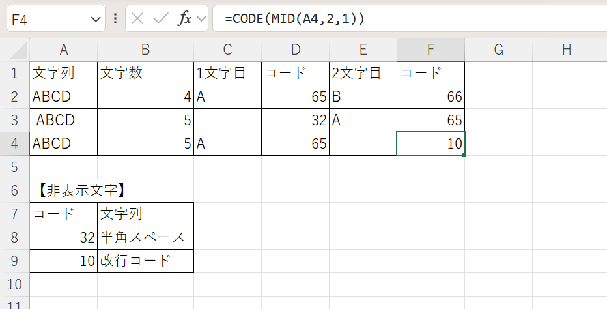This screenshot has width=607, height=309.
Task: Click cell E3 containing A
Action: pyautogui.click(x=363, y=120)
